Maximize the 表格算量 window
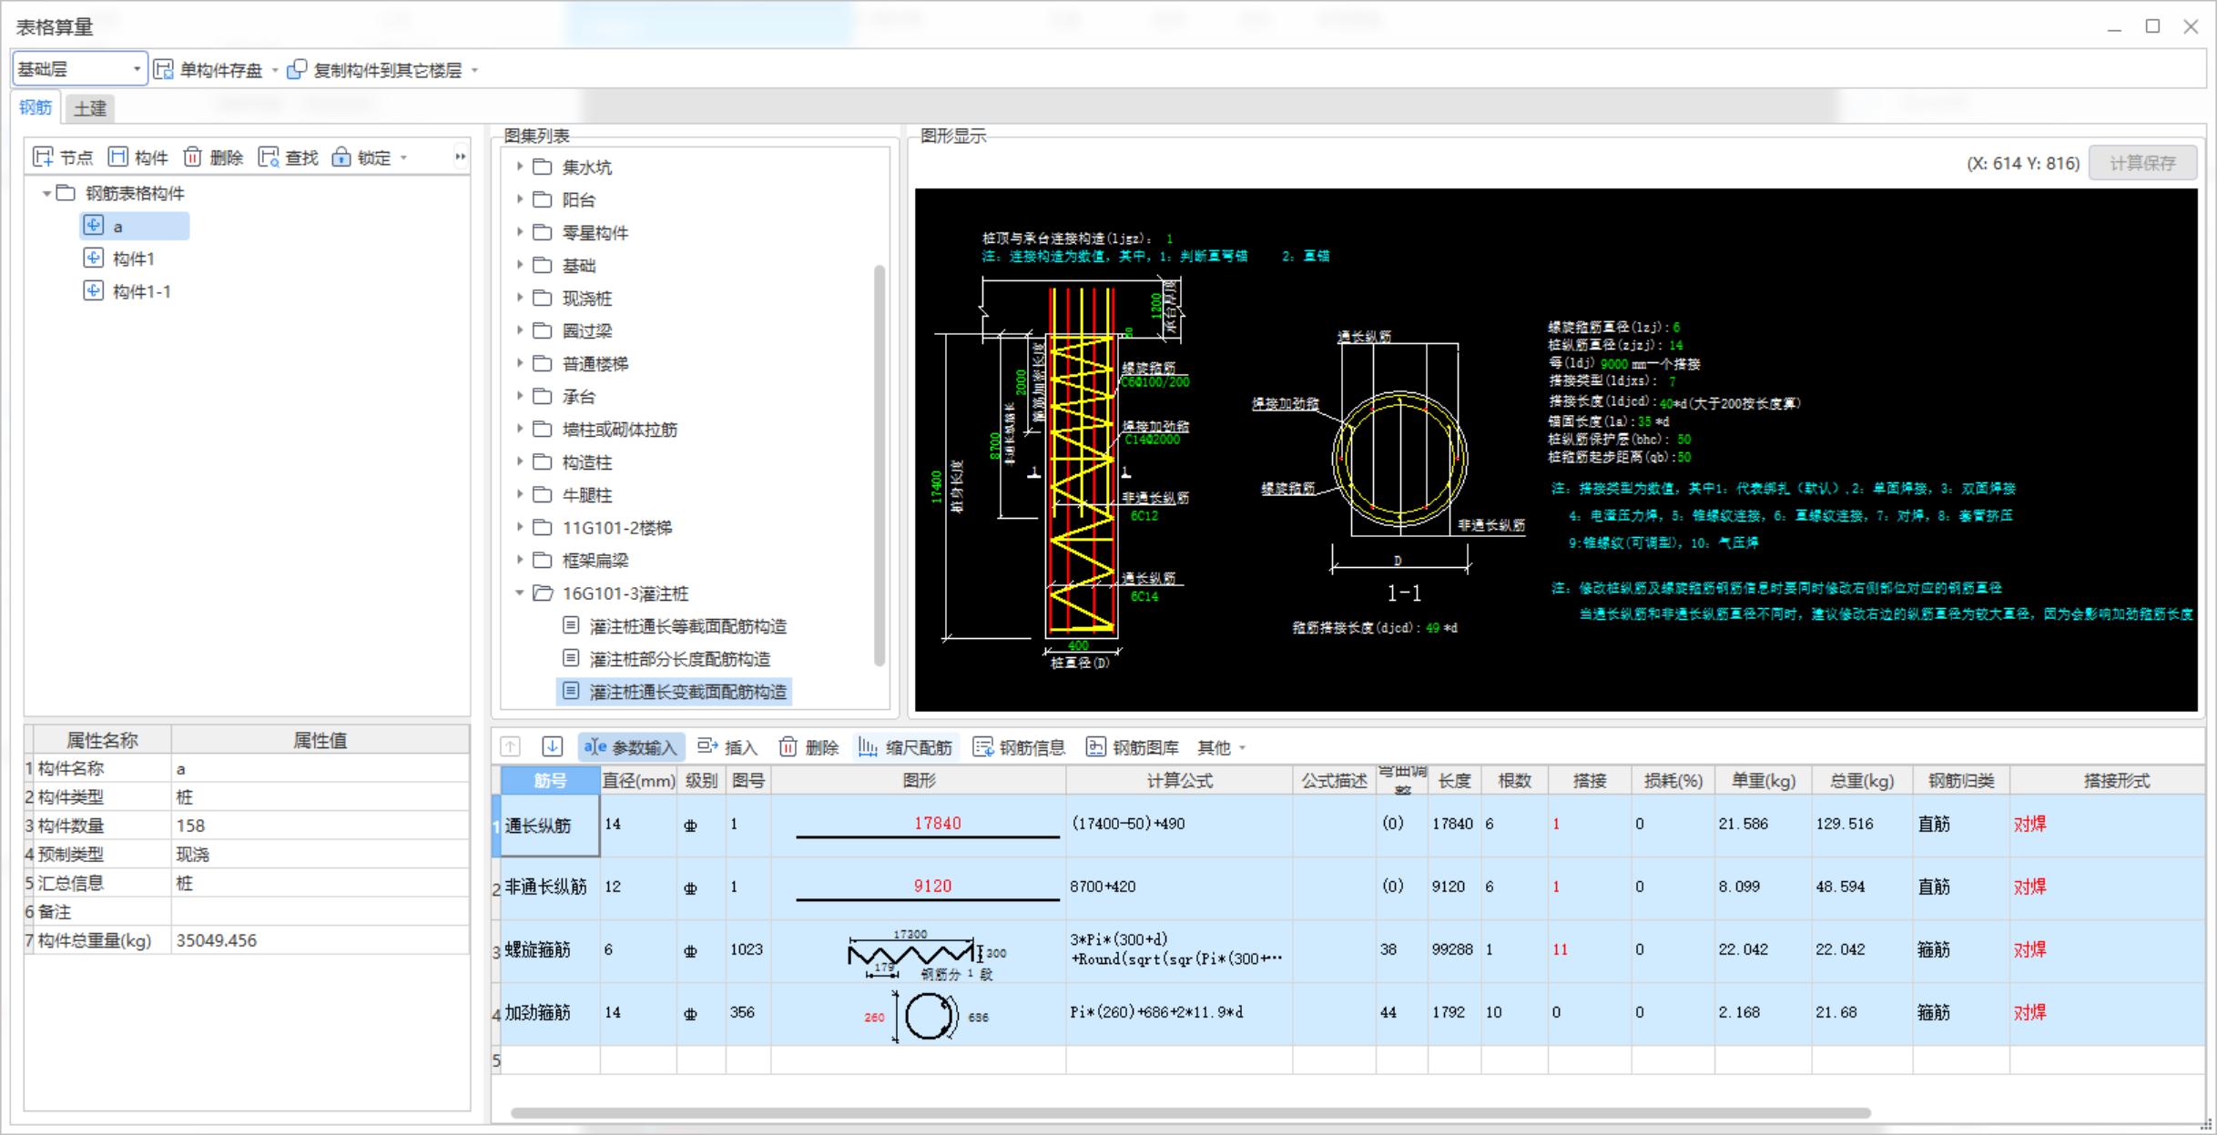 (x=2152, y=26)
